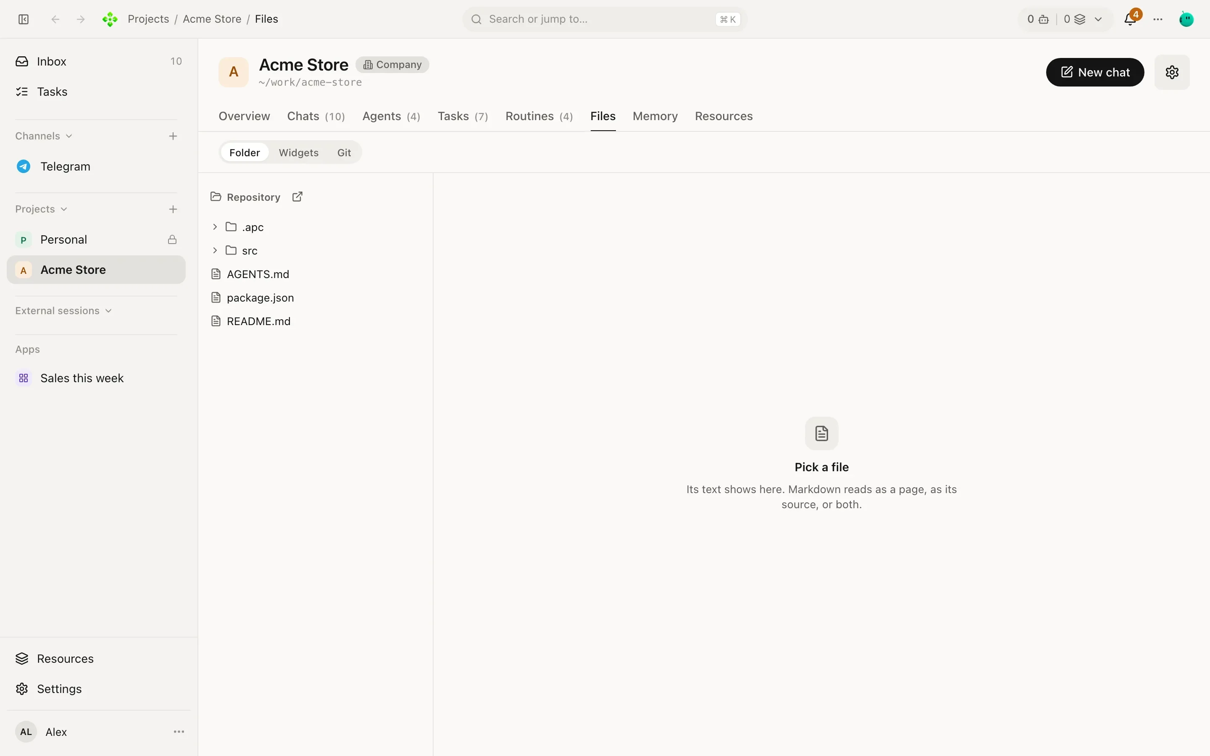The width and height of the screenshot is (1210, 756).
Task: Click the search or jump to field
Action: (x=605, y=19)
